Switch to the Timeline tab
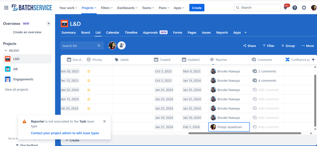 coord(131,33)
